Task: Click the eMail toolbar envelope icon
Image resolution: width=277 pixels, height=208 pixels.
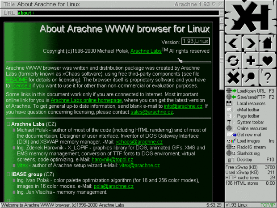Action: (x=229, y=110)
